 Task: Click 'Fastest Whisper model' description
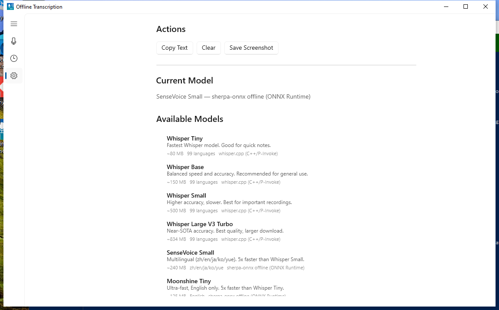click(x=219, y=145)
